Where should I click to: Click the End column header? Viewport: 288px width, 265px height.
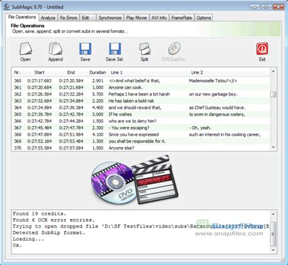[71, 72]
